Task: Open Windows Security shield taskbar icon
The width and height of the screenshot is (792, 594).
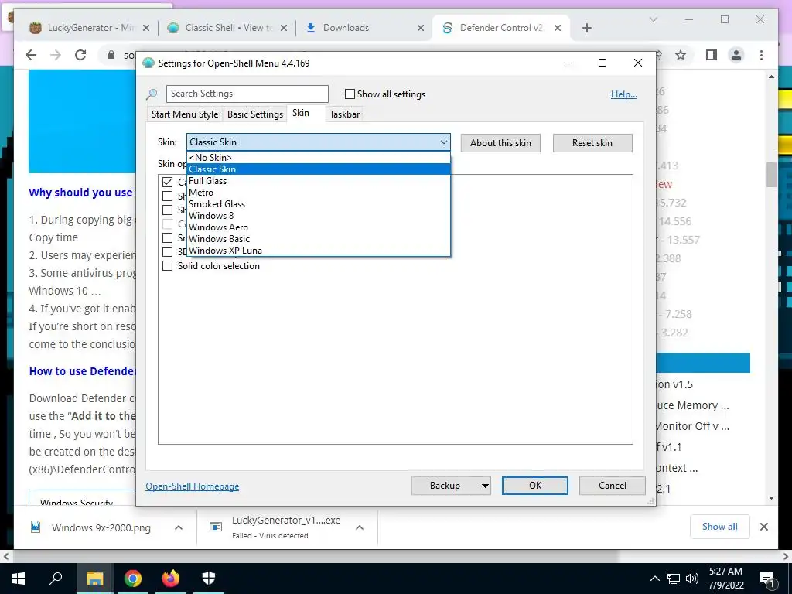Action: [209, 579]
